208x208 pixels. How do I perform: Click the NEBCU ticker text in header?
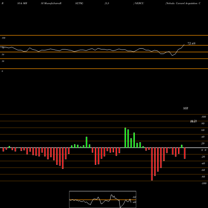[139, 3]
